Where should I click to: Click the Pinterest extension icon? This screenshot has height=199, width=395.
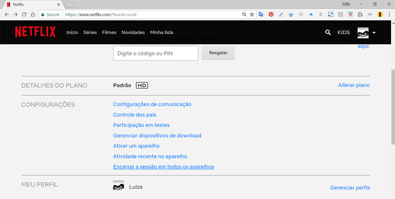tap(271, 15)
